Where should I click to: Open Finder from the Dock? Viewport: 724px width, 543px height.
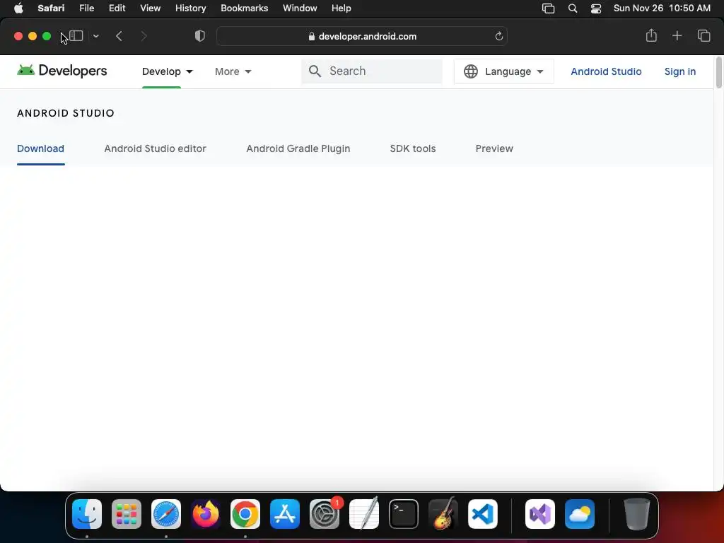click(87, 514)
